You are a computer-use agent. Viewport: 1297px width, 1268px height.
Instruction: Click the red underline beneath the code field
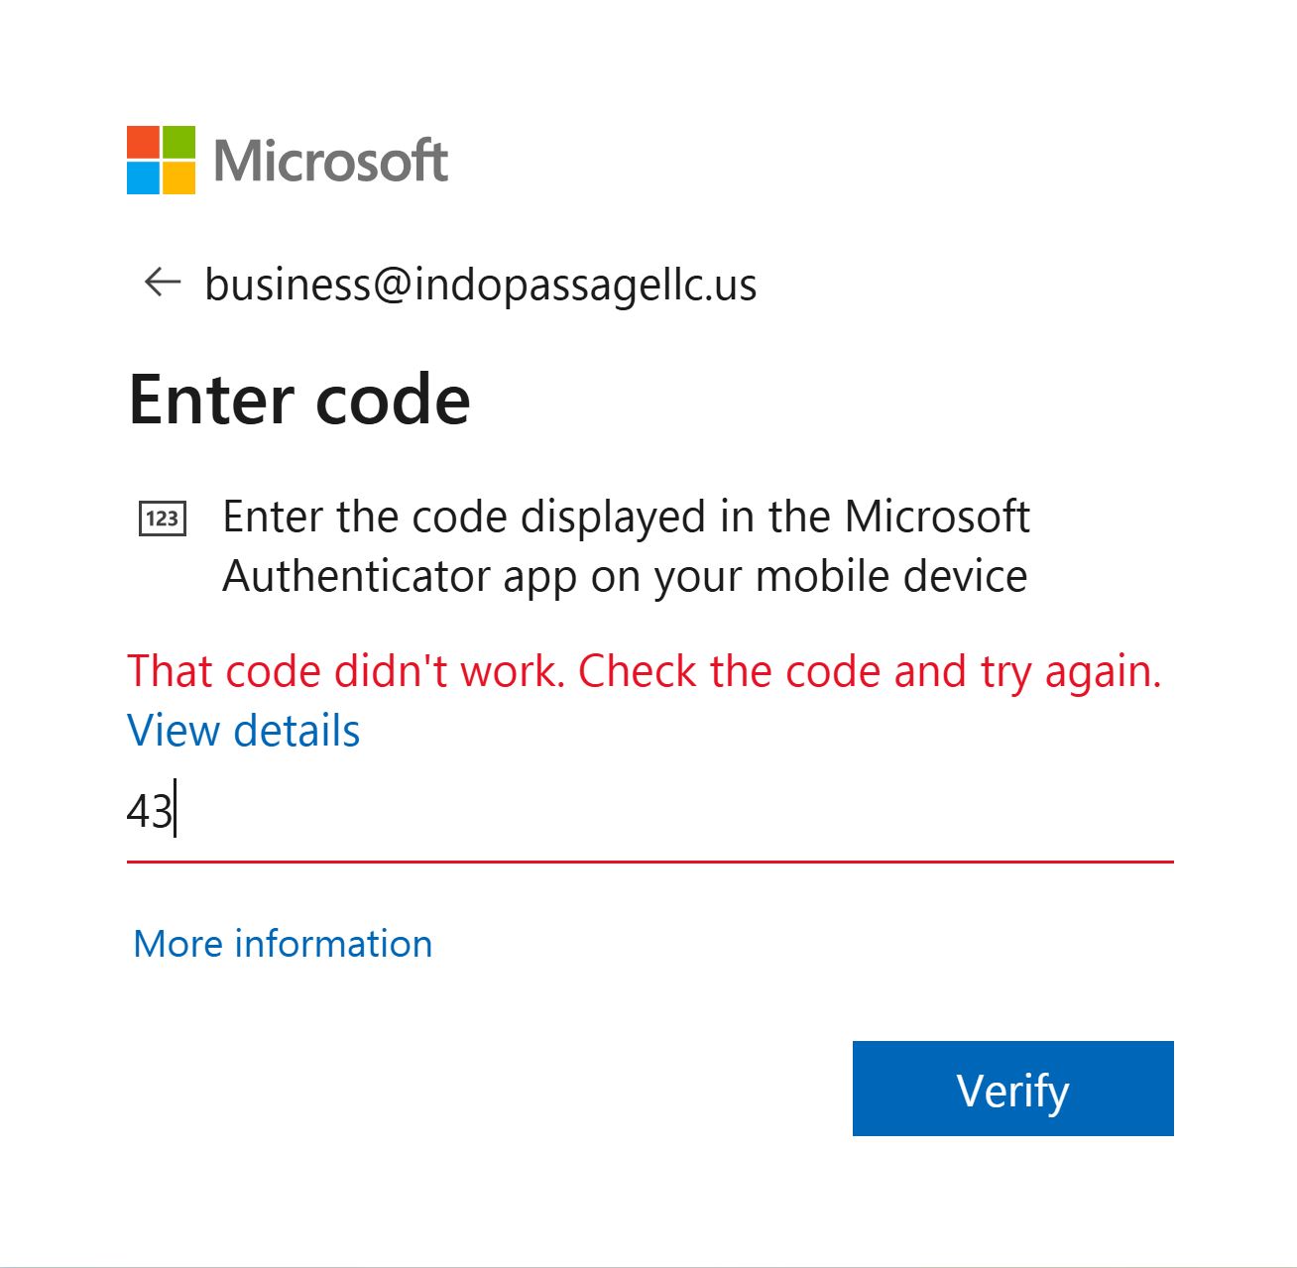[649, 862]
